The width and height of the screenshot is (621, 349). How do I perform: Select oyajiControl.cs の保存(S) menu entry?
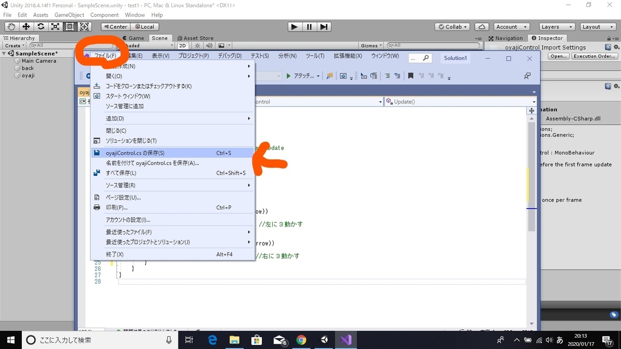[172, 153]
